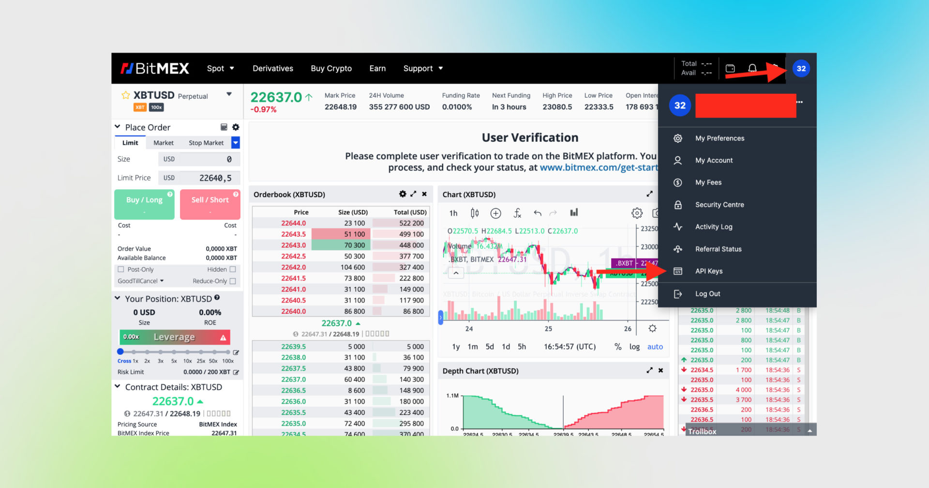Open the compare/add symbol plus icon

[x=495, y=213]
